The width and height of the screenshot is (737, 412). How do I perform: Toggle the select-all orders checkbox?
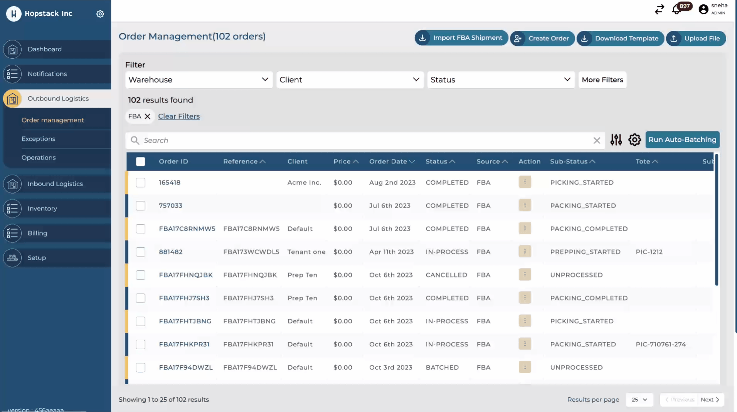(141, 161)
